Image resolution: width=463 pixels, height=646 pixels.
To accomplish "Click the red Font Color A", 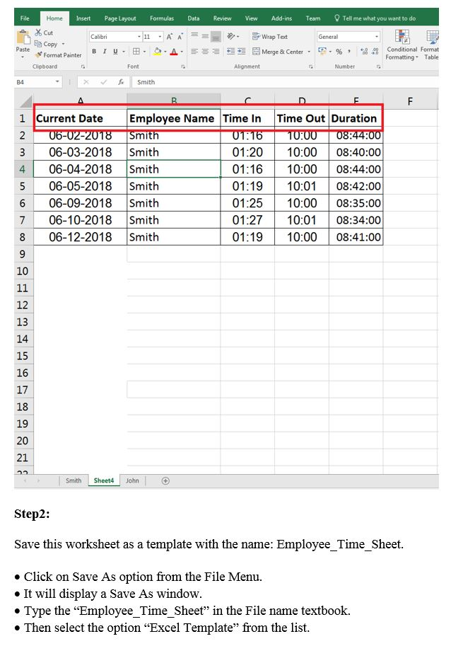I will [x=174, y=52].
